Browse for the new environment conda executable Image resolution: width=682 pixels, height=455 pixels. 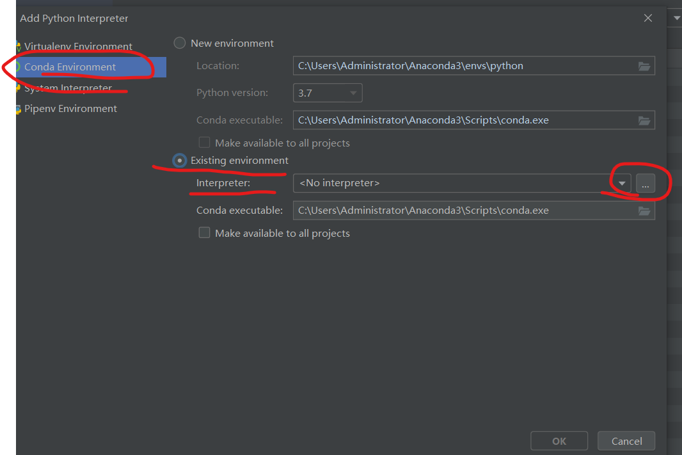coord(644,120)
